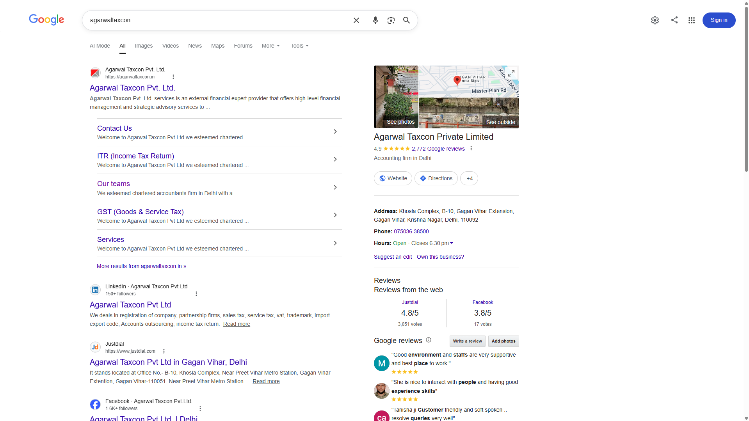749x421 pixels.
Task: Click the magnifier search submit icon
Action: (406, 20)
